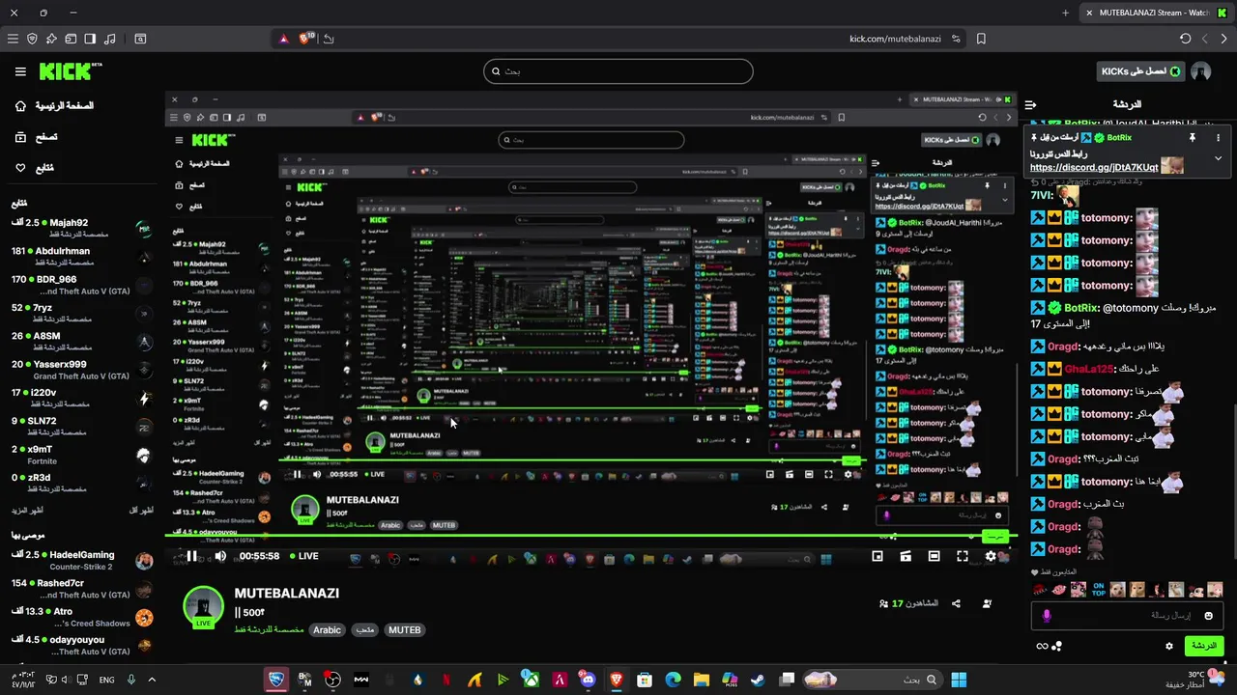1237x695 pixels.
Task: Share the MUTEBALANAZI stream
Action: (956, 603)
